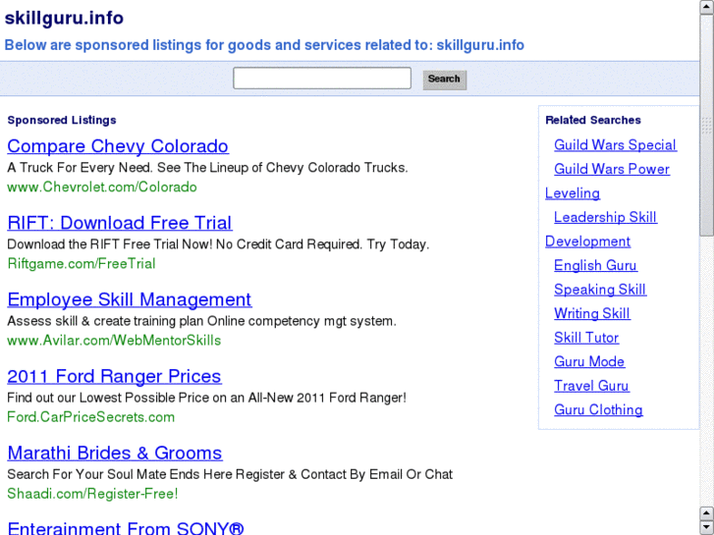Click the Search button

pos(445,80)
